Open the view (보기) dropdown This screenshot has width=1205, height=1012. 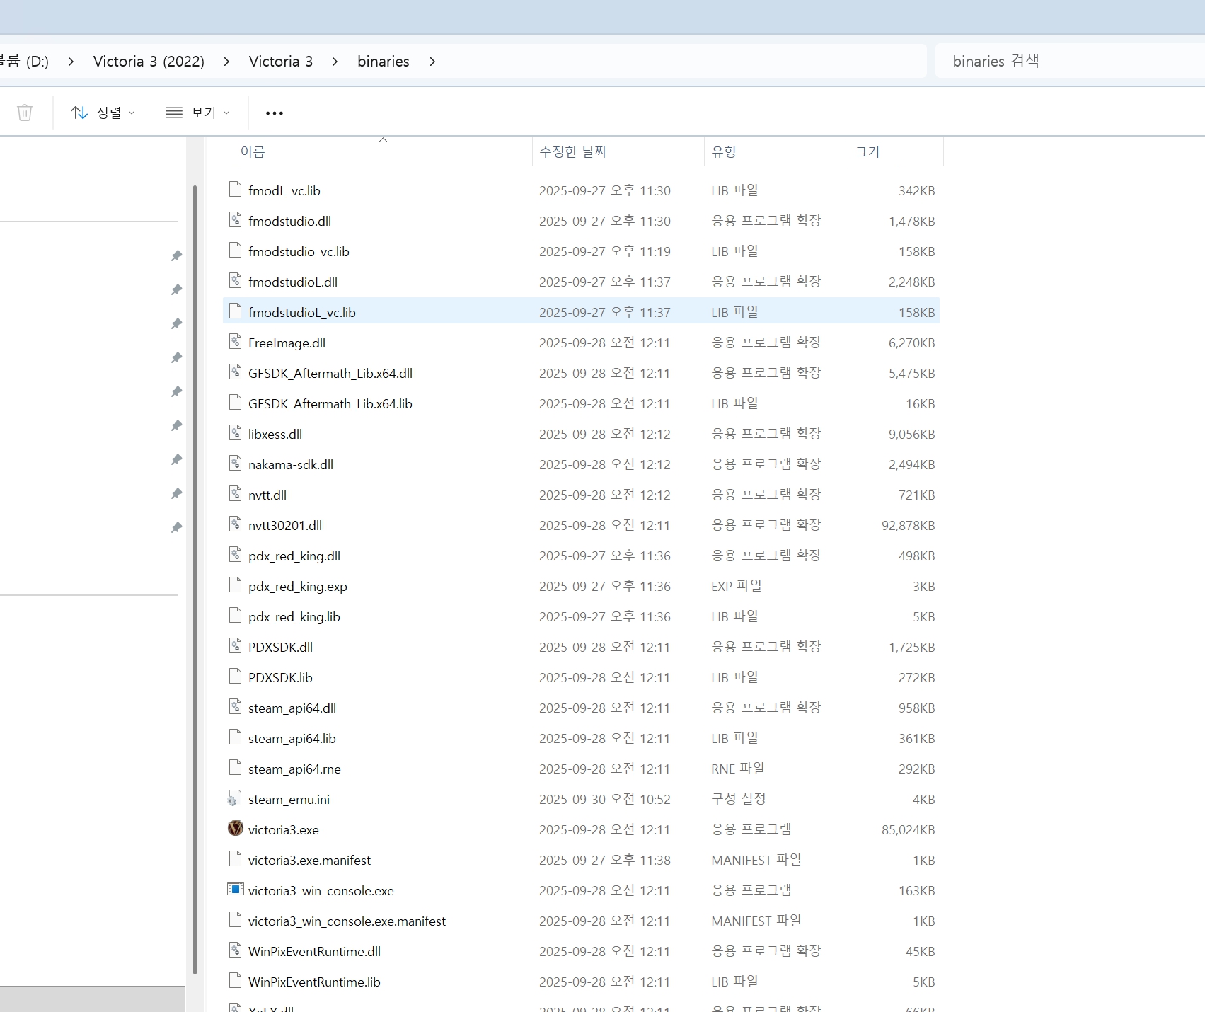(197, 113)
